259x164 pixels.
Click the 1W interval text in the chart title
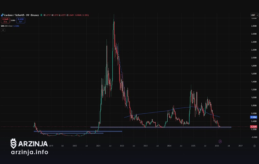click(x=28, y=15)
